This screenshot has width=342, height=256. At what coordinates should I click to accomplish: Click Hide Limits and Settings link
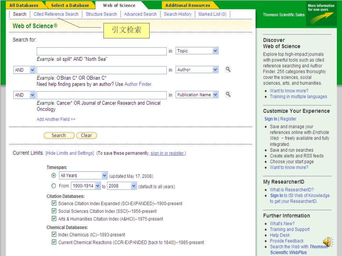[70, 153]
